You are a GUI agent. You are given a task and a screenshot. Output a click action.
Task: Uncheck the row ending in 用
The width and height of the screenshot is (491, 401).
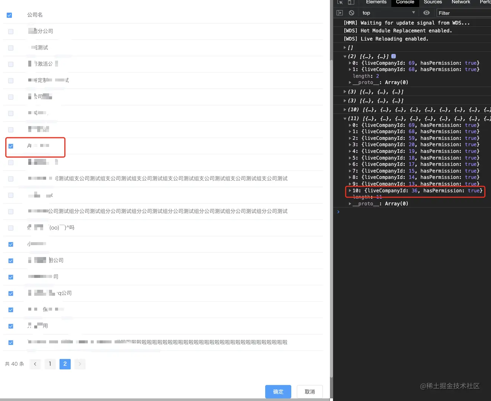pos(11,326)
